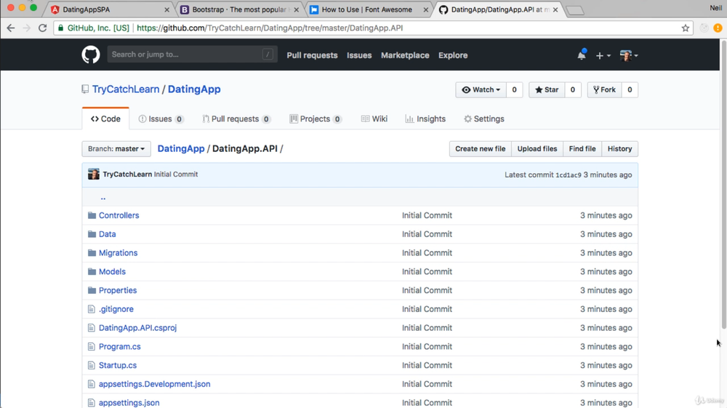Click the browser forward arrow
Image resolution: width=727 pixels, height=408 pixels.
click(x=26, y=28)
